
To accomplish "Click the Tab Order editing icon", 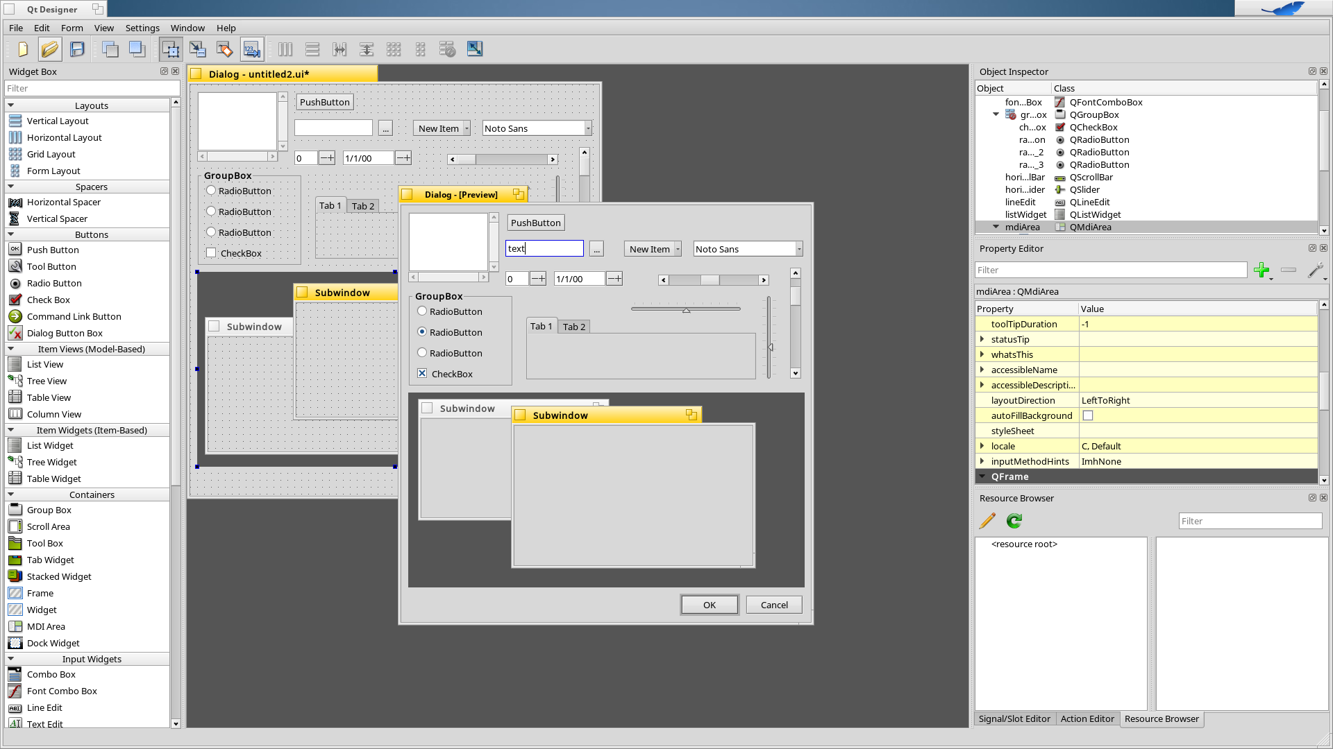I will (x=252, y=49).
